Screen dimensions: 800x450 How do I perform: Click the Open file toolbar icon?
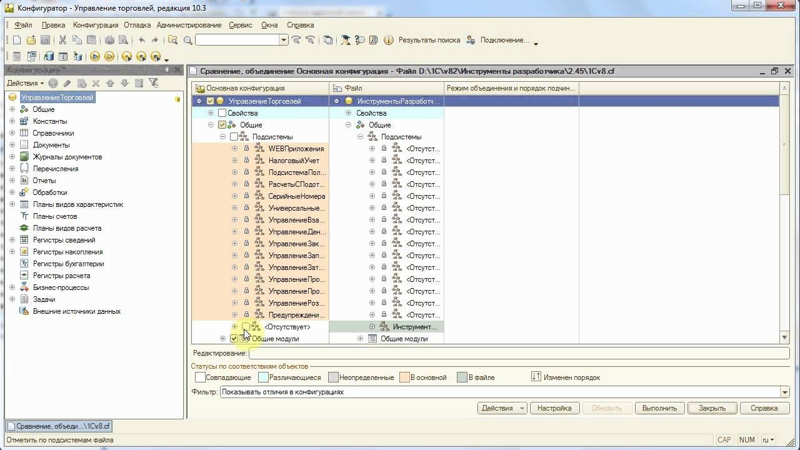click(x=31, y=40)
